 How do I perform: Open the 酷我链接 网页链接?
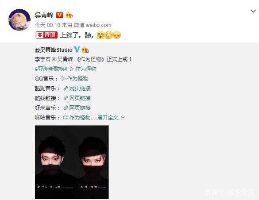[x=77, y=98]
